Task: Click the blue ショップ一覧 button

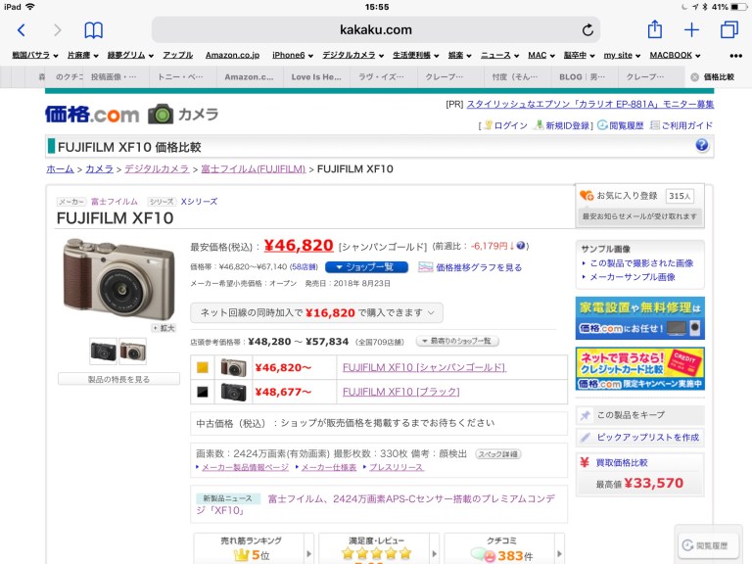Action: (365, 267)
